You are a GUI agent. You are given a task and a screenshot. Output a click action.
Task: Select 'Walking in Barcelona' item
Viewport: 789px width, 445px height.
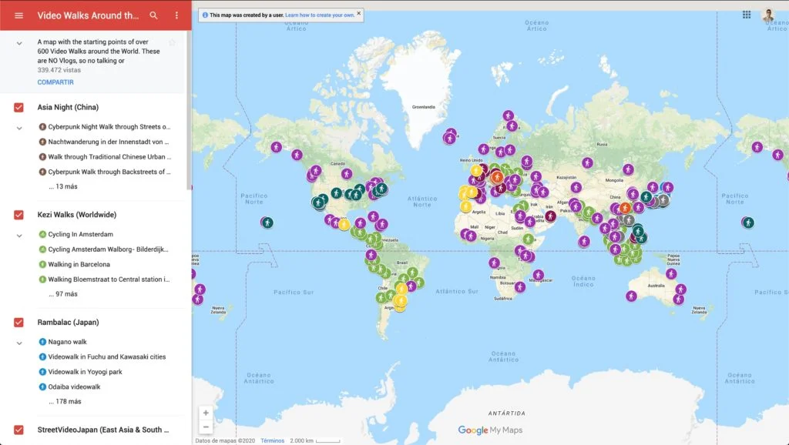(x=75, y=265)
